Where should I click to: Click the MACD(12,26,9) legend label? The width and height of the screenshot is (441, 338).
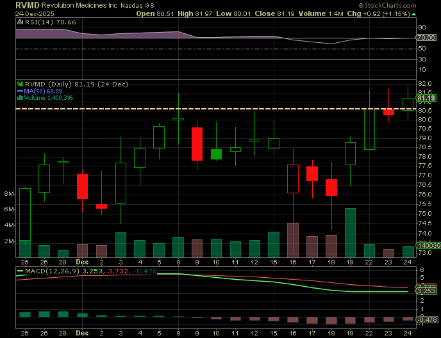(x=53, y=271)
